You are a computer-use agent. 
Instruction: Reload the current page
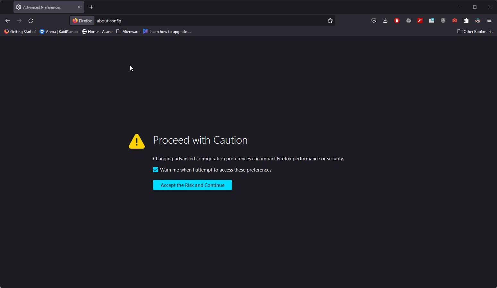[31, 21]
